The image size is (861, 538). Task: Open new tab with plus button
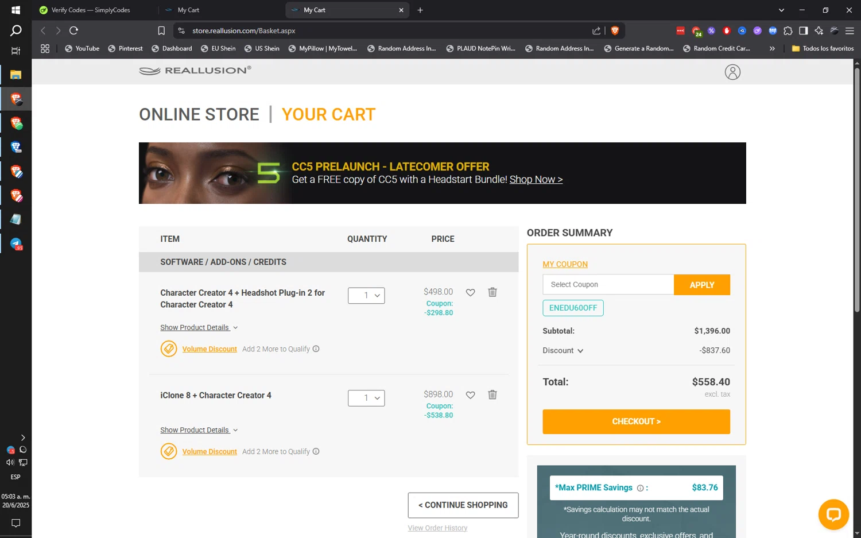(x=420, y=10)
